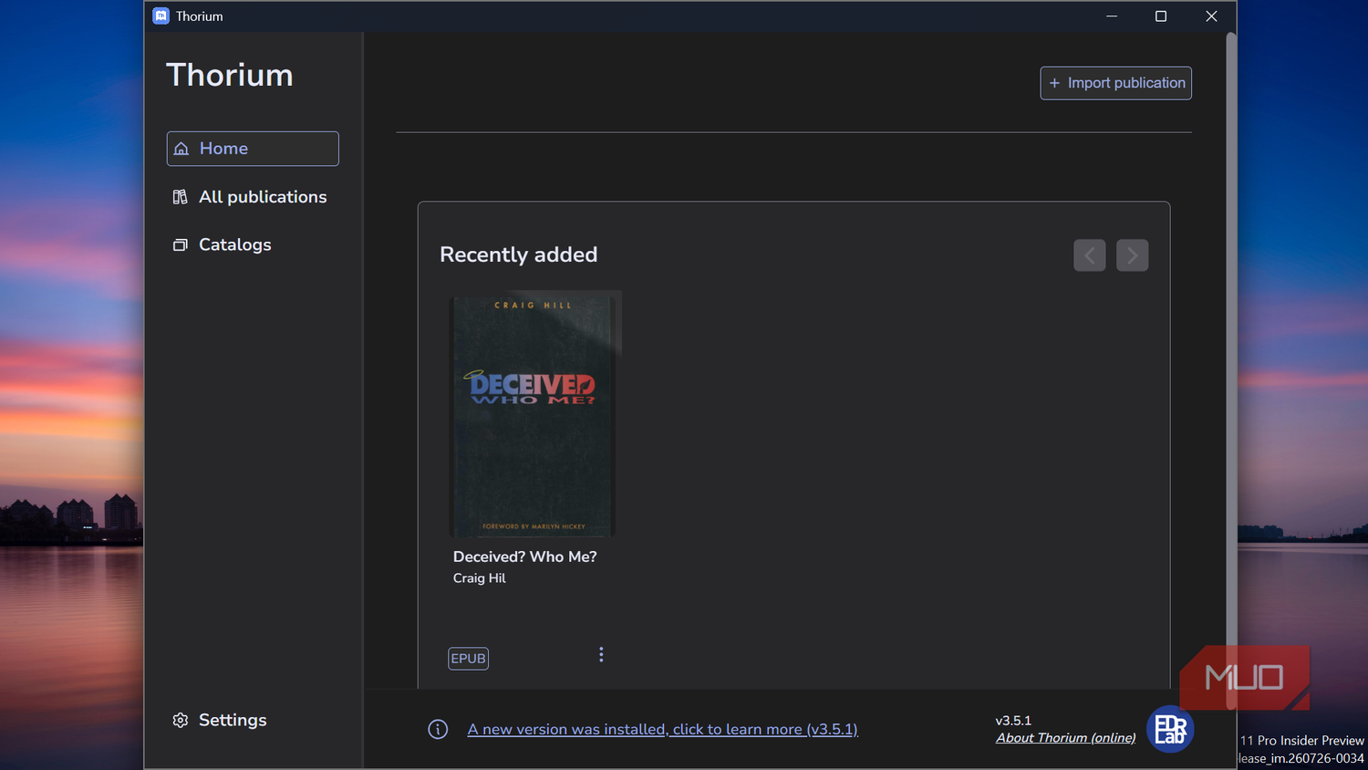Click the author name Craig Hil

479,578
